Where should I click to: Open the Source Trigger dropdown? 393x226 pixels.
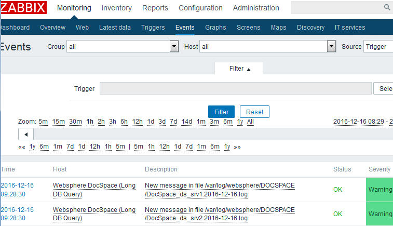pos(378,46)
